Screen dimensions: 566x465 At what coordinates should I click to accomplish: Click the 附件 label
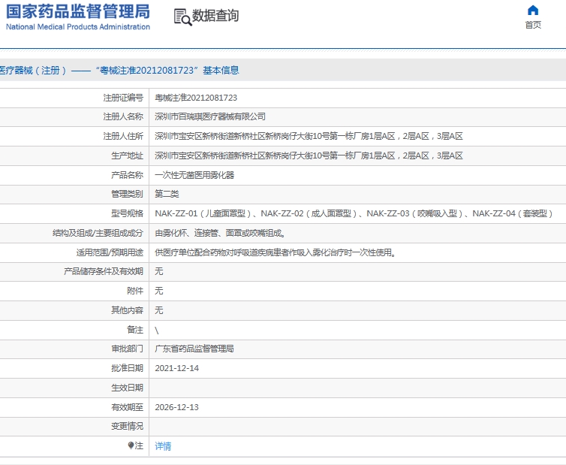pyautogui.click(x=135, y=291)
